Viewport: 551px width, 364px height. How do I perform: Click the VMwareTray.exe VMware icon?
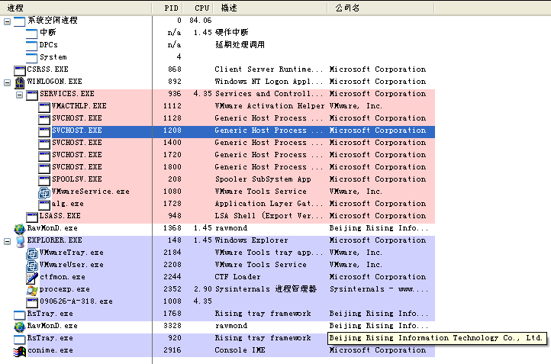(32, 253)
